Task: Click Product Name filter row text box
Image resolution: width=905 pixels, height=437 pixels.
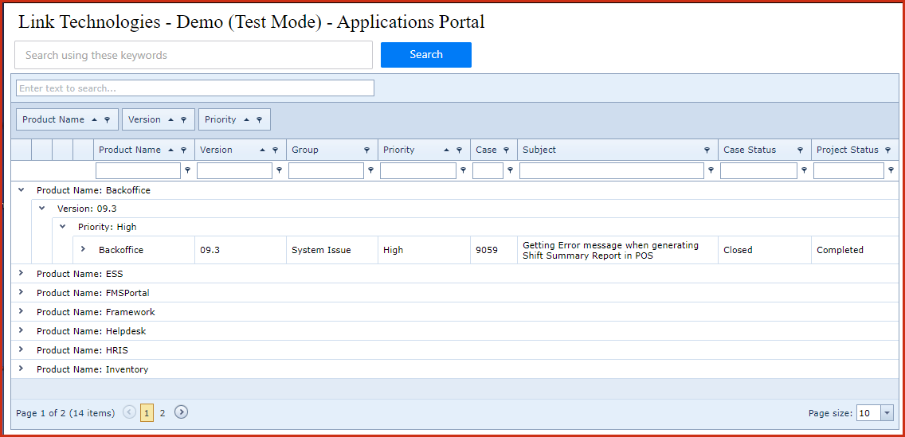Action: click(139, 170)
